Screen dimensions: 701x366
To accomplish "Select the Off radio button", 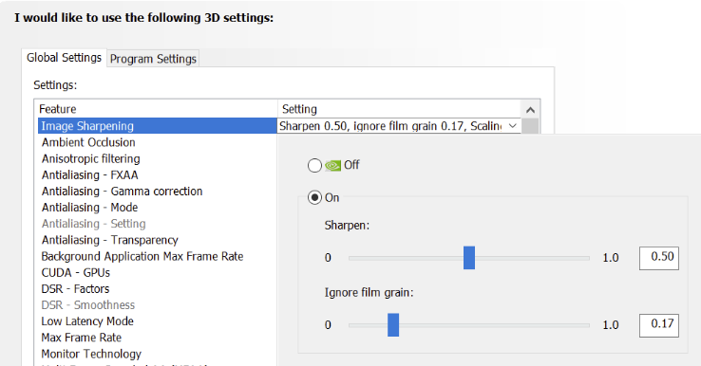I will pyautogui.click(x=314, y=166).
